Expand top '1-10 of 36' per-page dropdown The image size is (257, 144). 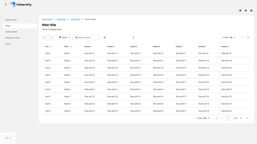(228, 37)
